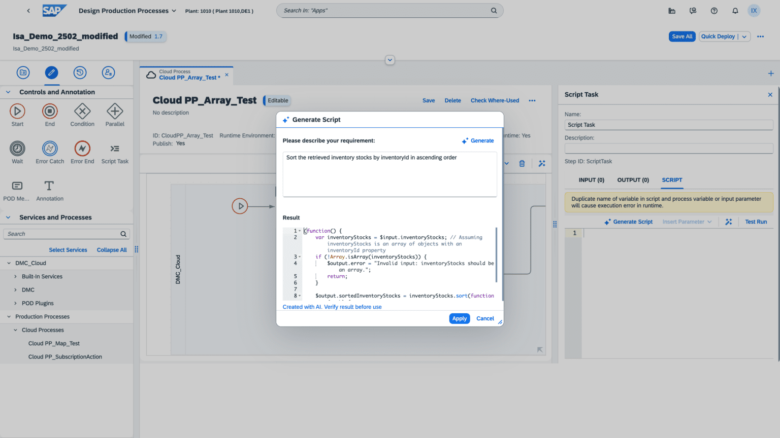This screenshot has height=438, width=780.
Task: Collapse line 3 code fold arrow
Action: (x=300, y=257)
